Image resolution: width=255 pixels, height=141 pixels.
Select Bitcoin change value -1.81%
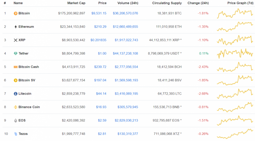[x=203, y=13]
